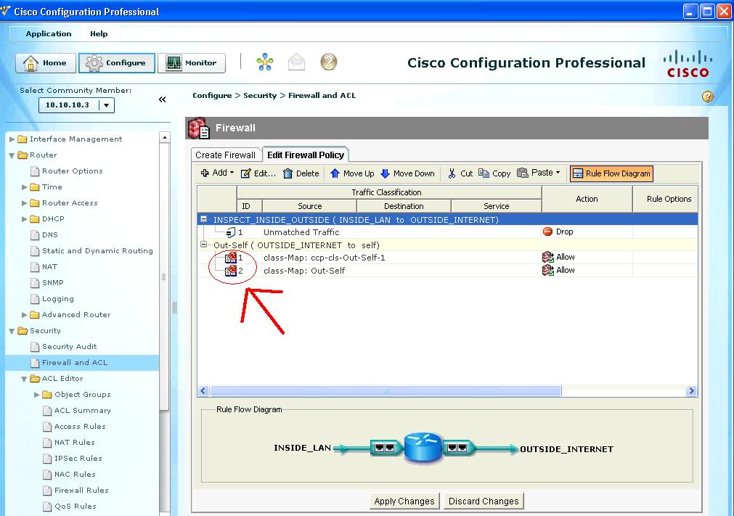Click the Rule Options column header
The image size is (734, 516).
tap(669, 199)
